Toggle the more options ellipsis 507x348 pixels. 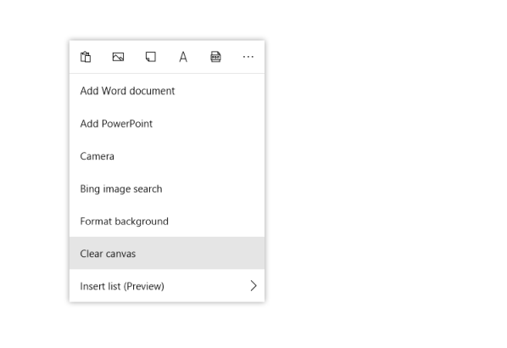point(248,57)
